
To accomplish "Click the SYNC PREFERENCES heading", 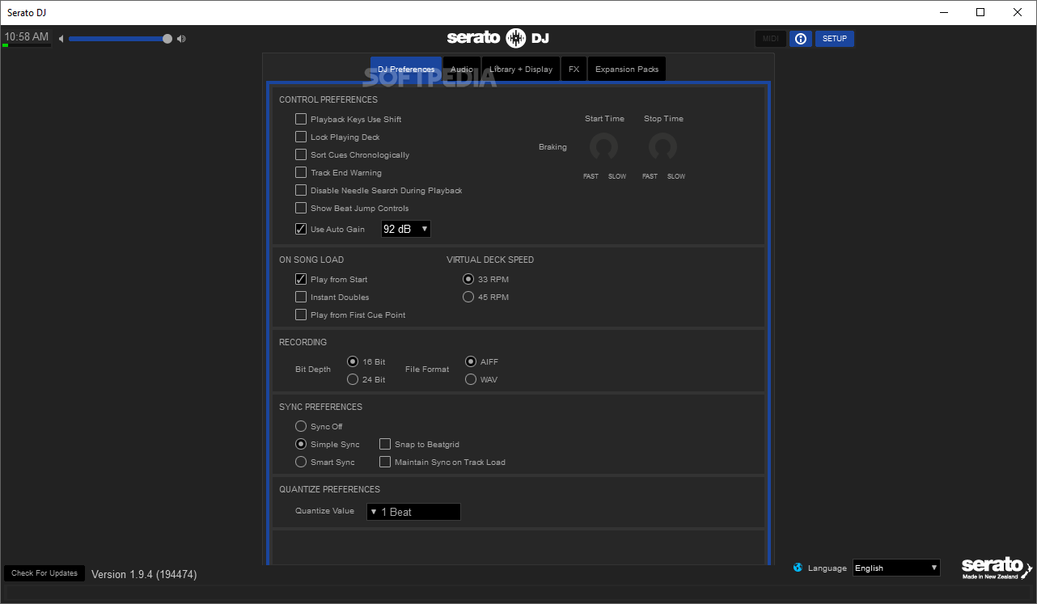I will click(320, 407).
